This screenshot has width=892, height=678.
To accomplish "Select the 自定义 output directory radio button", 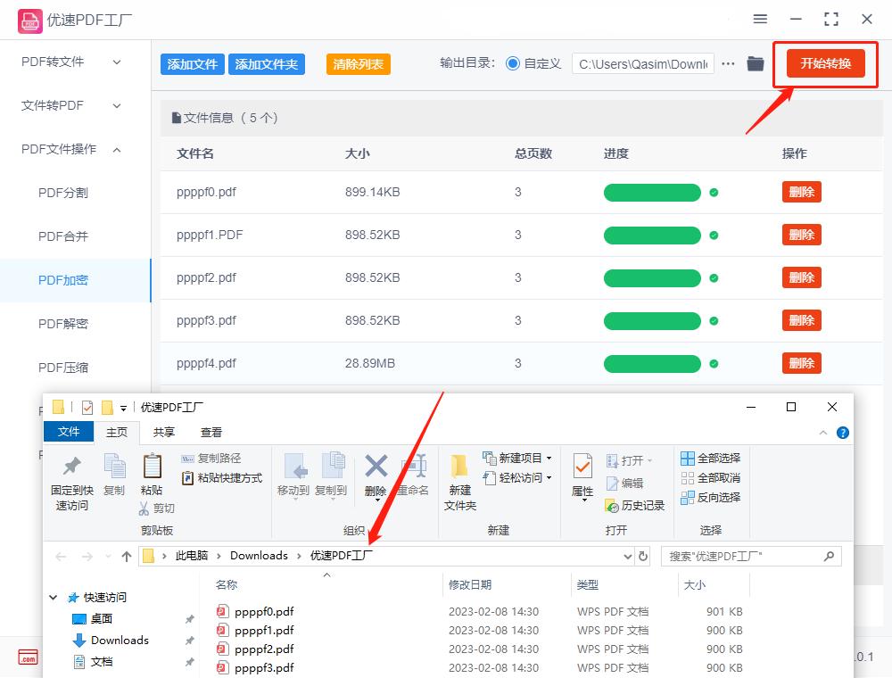I will click(512, 63).
